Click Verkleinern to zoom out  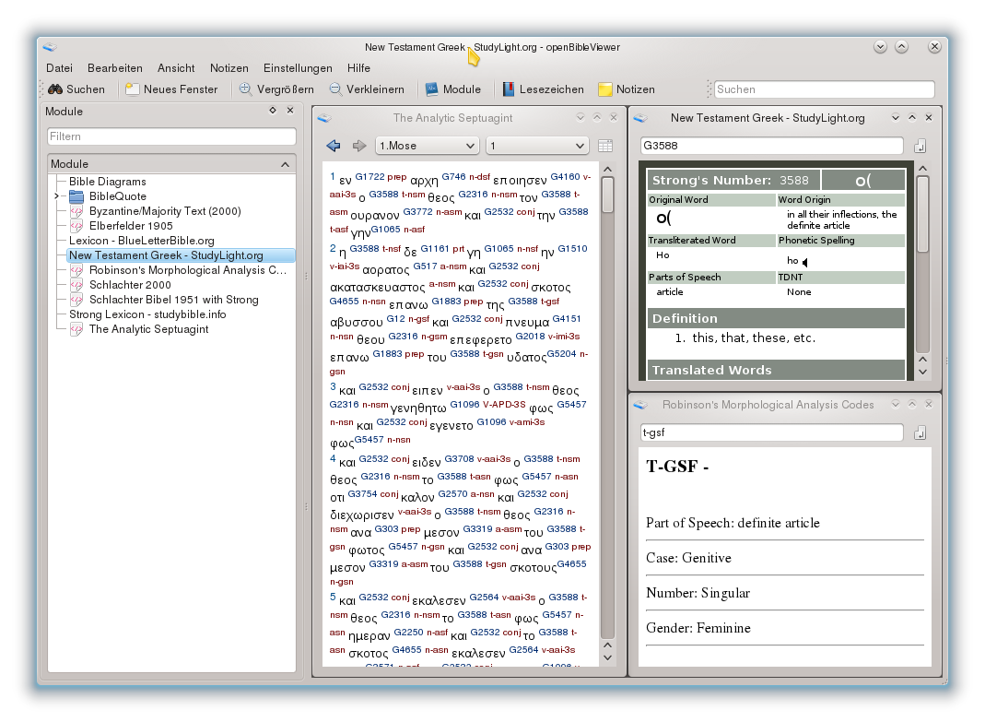(x=368, y=89)
